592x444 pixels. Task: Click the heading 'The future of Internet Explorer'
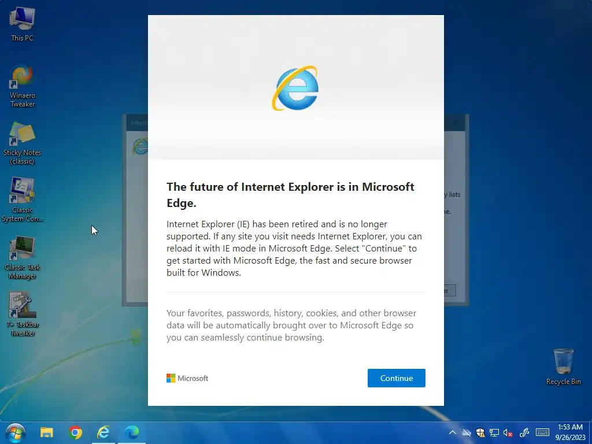290,195
